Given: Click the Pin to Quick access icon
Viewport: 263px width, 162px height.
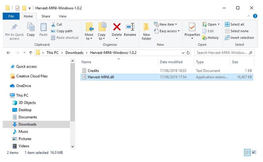Looking at the screenshot, I should (14, 27).
